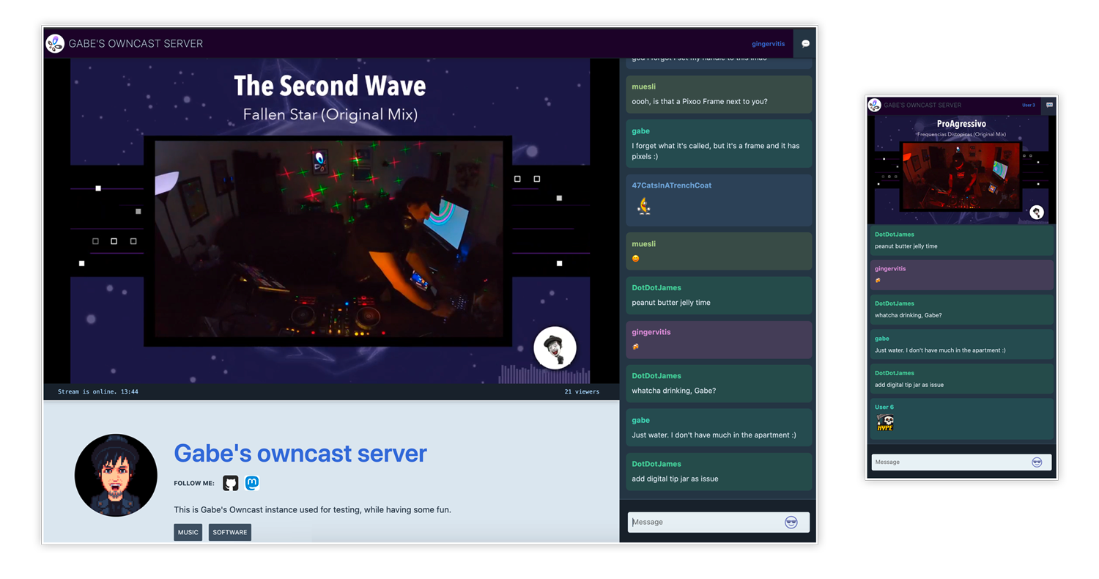Click Gabe's pixel-art profile avatar

pos(116,476)
